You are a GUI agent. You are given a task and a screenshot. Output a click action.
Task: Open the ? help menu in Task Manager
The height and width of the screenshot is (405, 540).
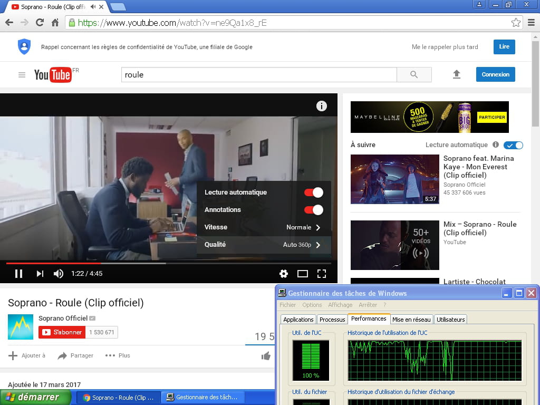(x=384, y=305)
